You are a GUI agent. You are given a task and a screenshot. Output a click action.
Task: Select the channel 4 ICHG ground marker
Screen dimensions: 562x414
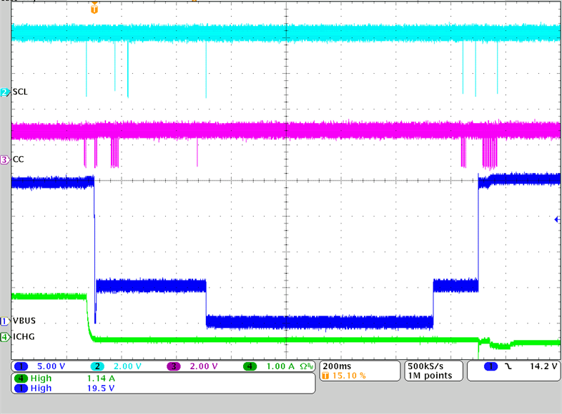tap(6, 337)
